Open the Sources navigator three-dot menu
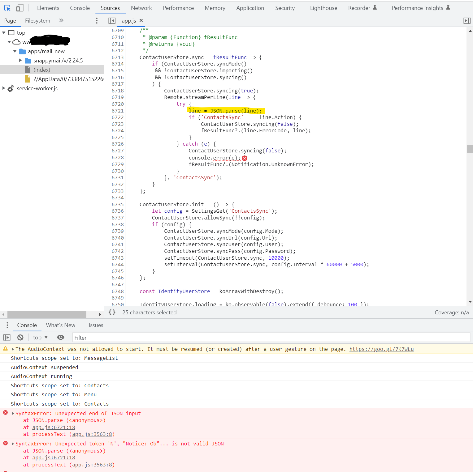The height and width of the screenshot is (472, 473). [97, 20]
